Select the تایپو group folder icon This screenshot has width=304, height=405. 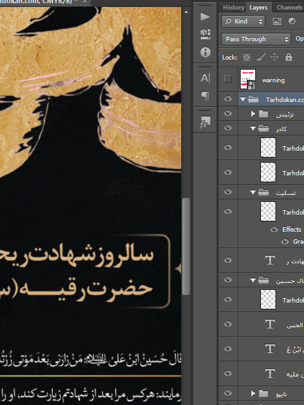click(x=263, y=394)
